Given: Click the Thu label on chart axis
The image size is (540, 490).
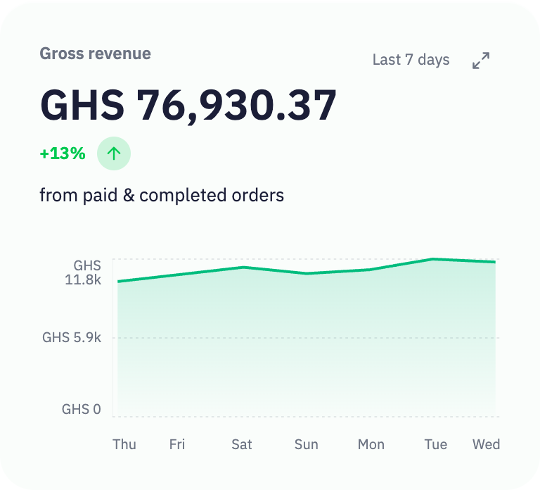Looking at the screenshot, I should click(x=124, y=444).
